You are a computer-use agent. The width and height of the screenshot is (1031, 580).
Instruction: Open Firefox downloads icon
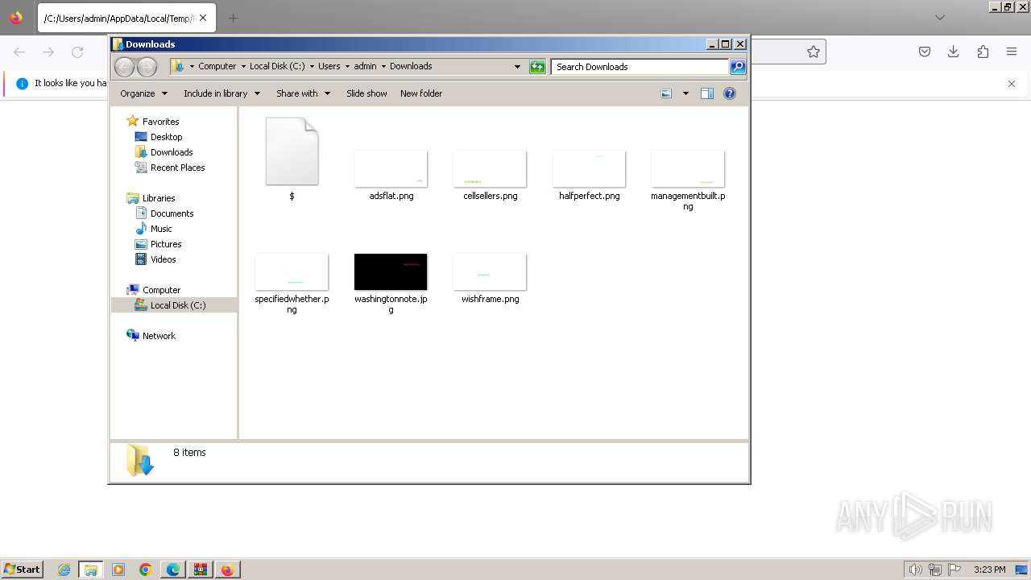[954, 52]
